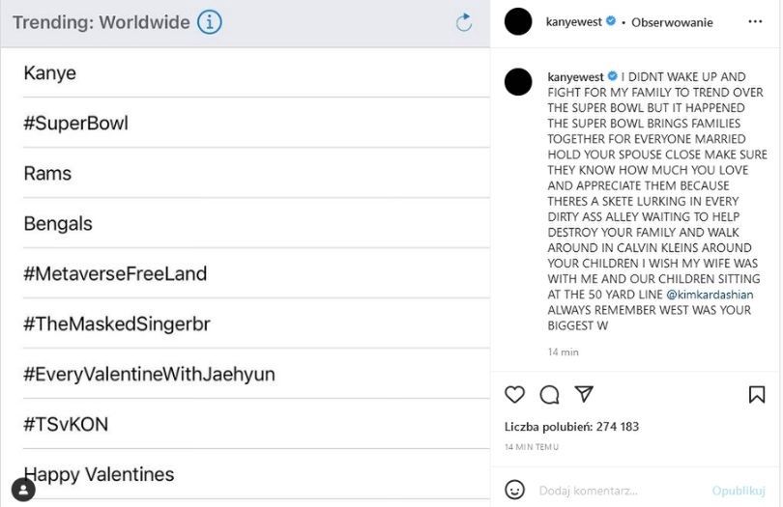Save the post with the bookmark icon
Screen dimensions: 783x507
[757, 394]
